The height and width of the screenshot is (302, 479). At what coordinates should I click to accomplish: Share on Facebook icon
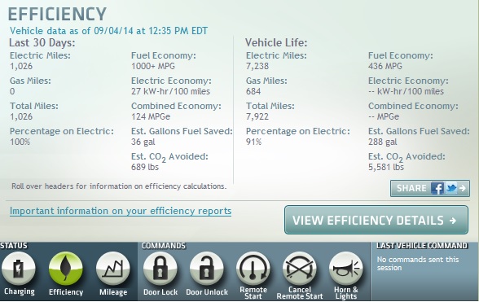point(437,188)
